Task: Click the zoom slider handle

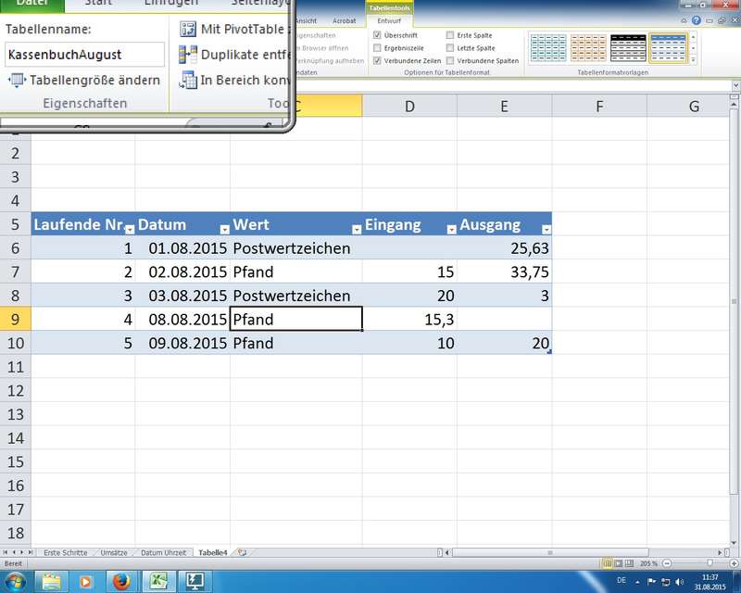Action: click(710, 563)
